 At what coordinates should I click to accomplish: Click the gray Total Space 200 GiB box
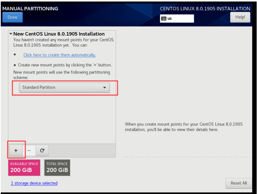click(x=57, y=167)
